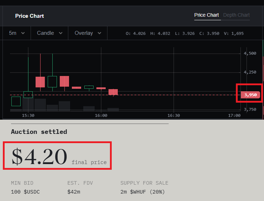
Task: Click the $42m estimated FDV value
Action: (74, 192)
